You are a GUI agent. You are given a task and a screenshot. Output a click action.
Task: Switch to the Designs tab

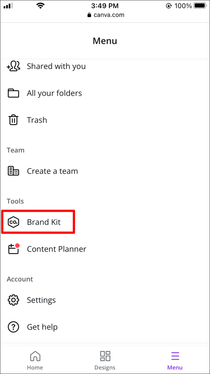point(105,360)
